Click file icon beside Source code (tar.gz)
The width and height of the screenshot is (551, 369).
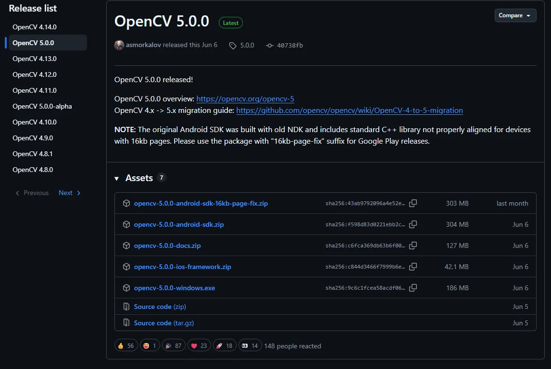tap(126, 323)
